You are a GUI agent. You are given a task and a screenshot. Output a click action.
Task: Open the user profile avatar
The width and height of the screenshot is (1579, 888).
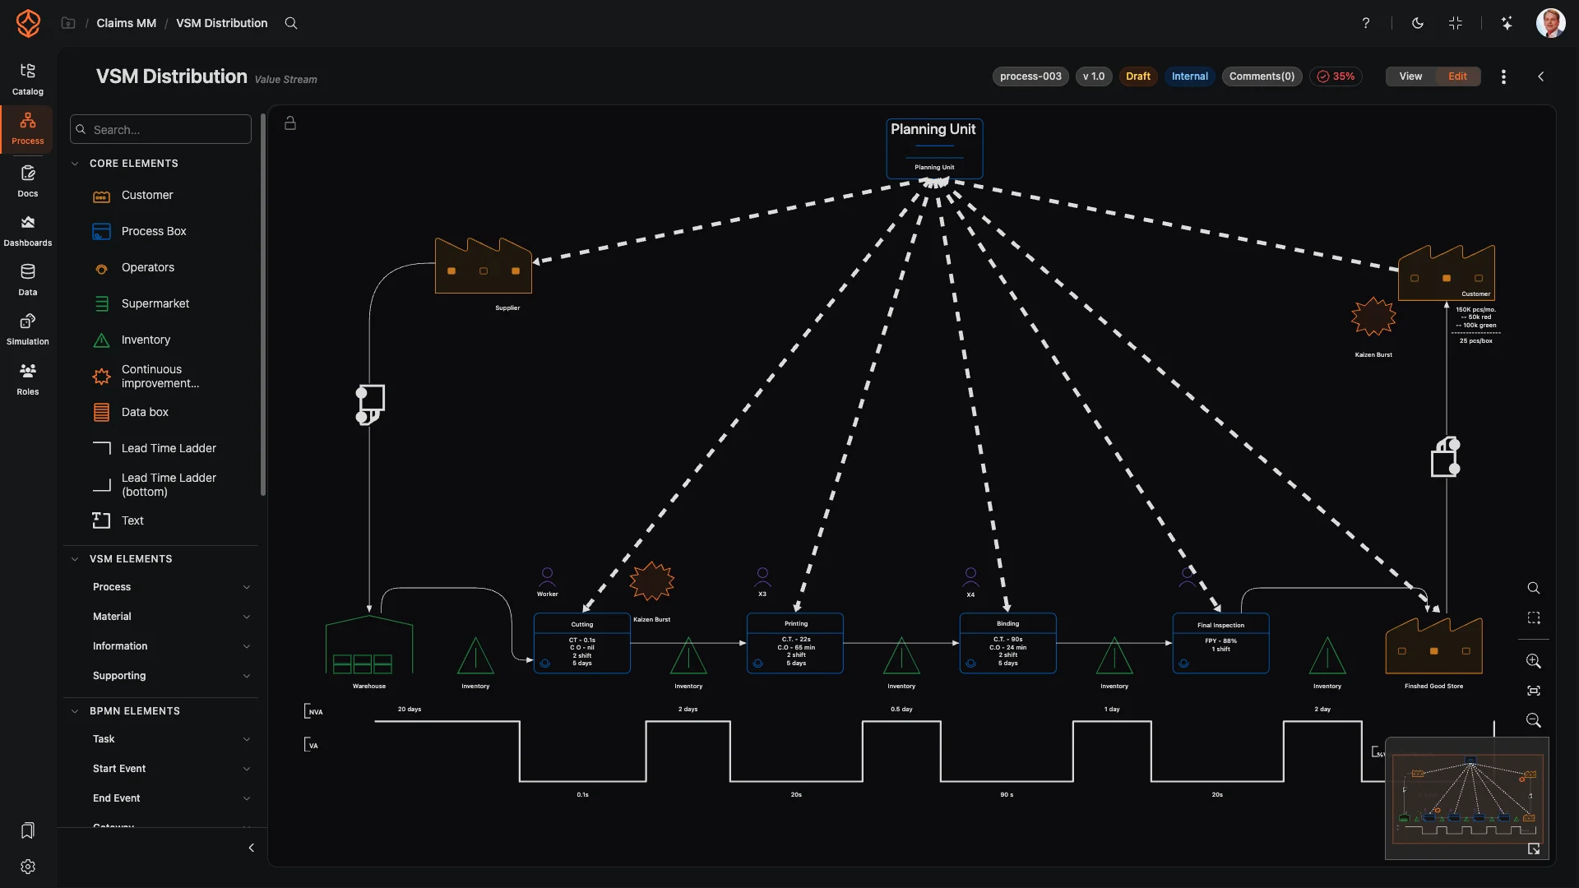click(x=1550, y=23)
